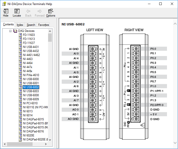Click the help icon beside NI USB-4431
178x149 pixels.
click(x=20, y=47)
